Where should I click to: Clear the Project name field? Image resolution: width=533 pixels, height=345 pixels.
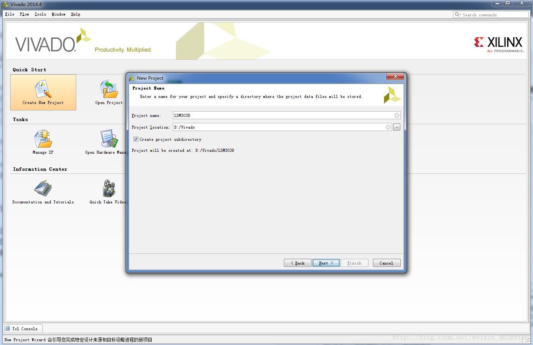click(397, 115)
